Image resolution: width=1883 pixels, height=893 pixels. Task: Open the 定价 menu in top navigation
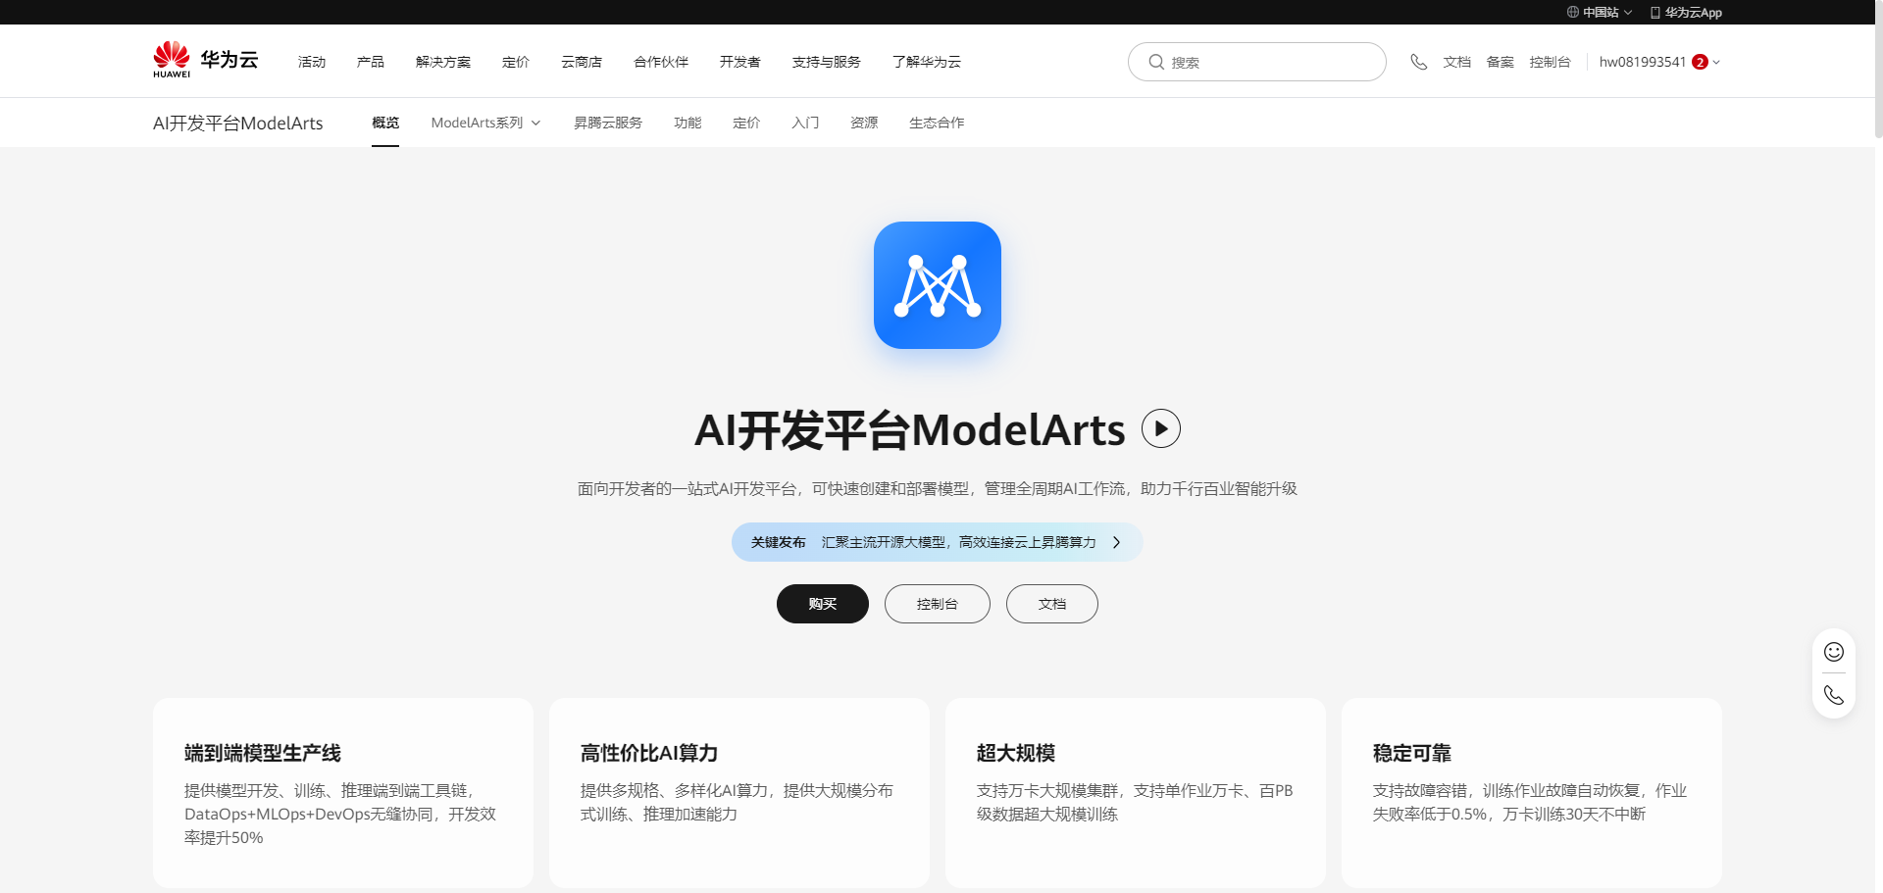coord(516,62)
